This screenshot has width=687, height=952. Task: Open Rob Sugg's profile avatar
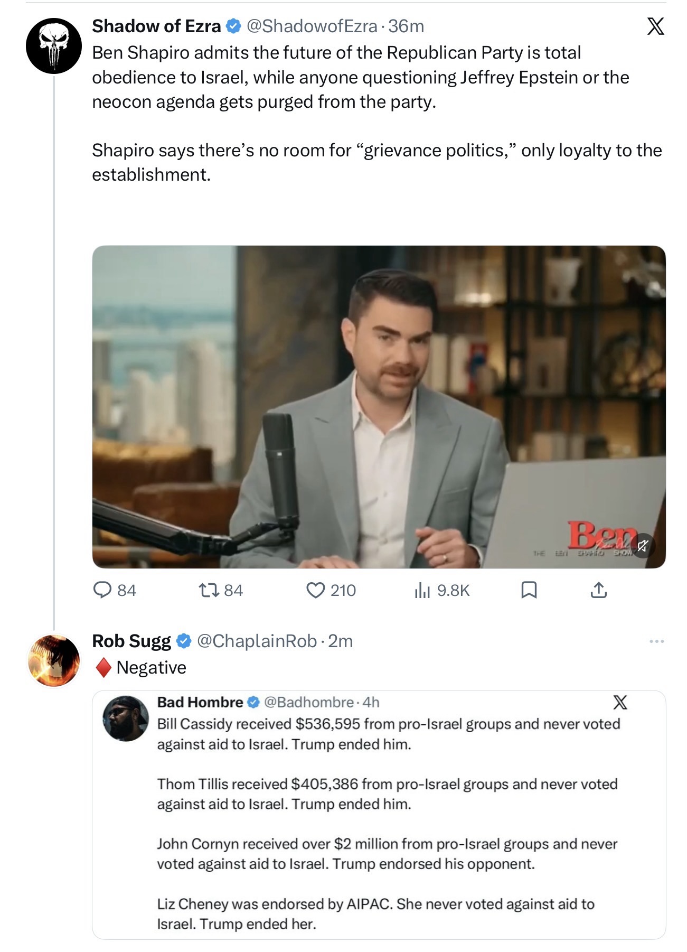54,660
